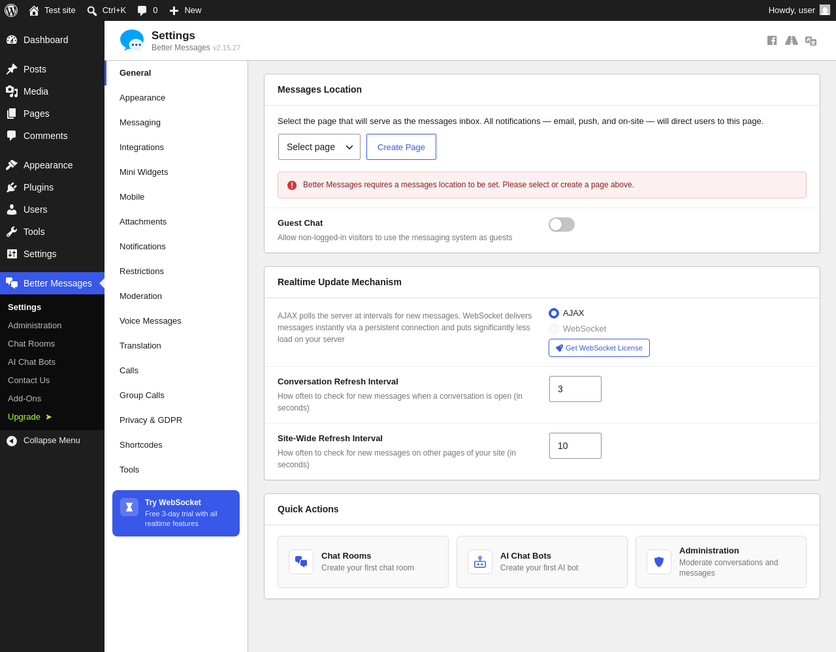Click the road-shaped roadmap icon
The height and width of the screenshot is (652, 836).
point(792,40)
